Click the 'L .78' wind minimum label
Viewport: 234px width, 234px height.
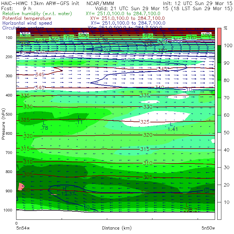point(44,126)
